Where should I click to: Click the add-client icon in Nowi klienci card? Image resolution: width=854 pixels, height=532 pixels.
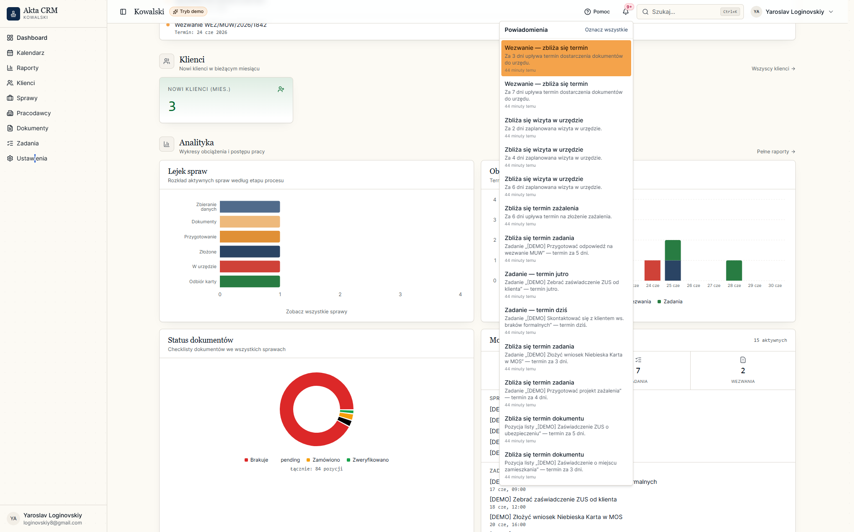281,89
